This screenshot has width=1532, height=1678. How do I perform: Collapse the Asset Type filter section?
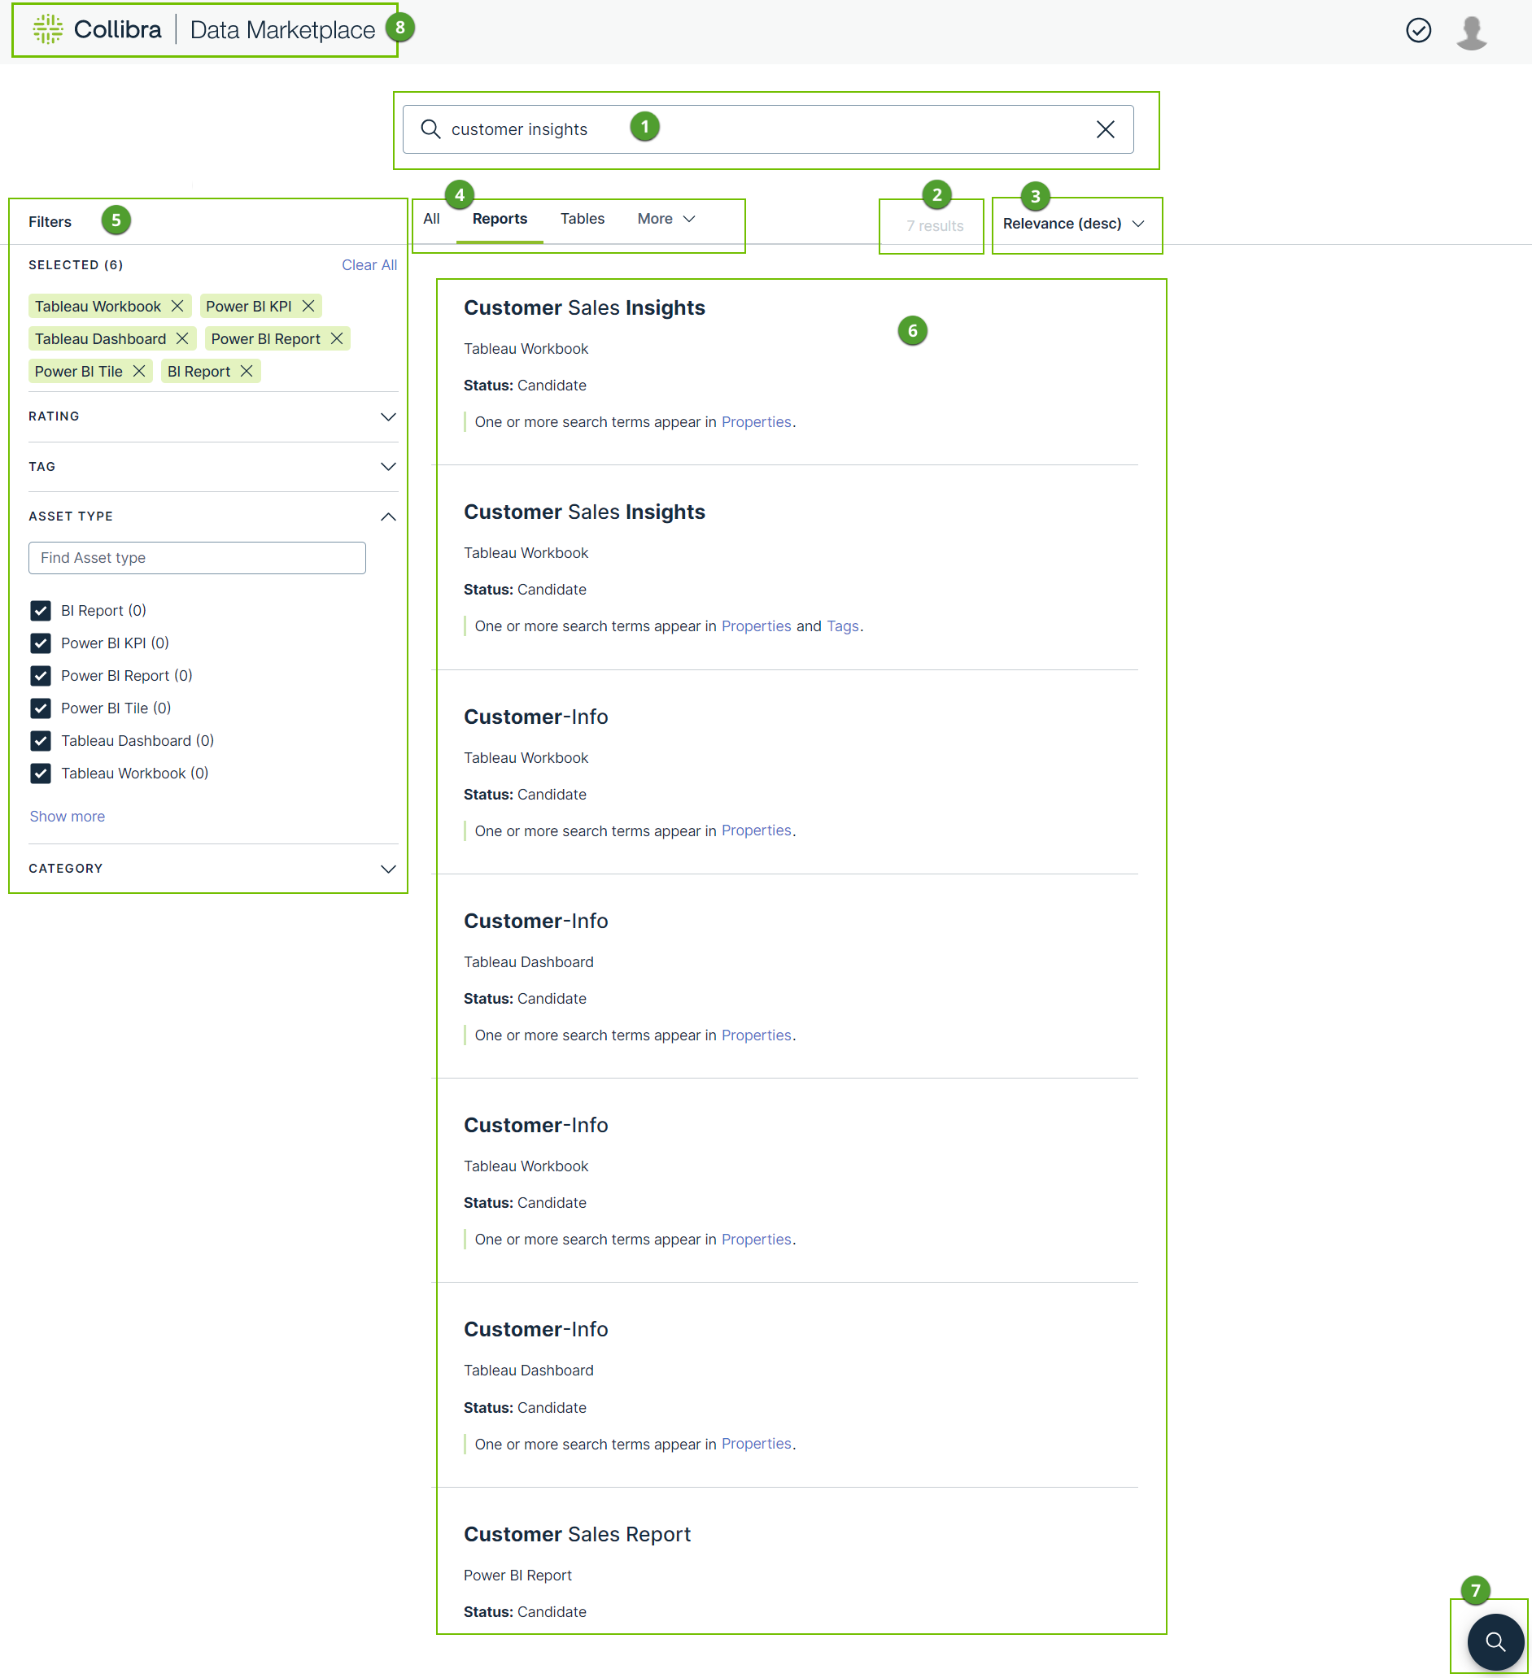[x=387, y=516]
